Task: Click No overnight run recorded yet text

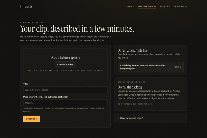Action: click(x=135, y=104)
